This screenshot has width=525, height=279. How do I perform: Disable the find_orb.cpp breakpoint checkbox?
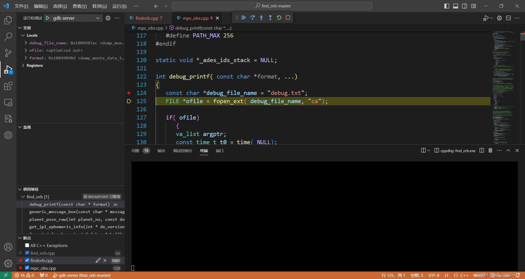pos(27,253)
